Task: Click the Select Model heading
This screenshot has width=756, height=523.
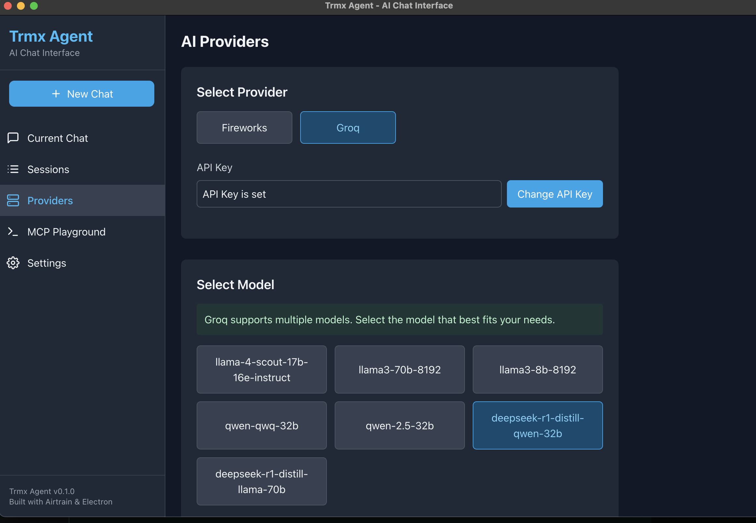Action: tap(235, 285)
